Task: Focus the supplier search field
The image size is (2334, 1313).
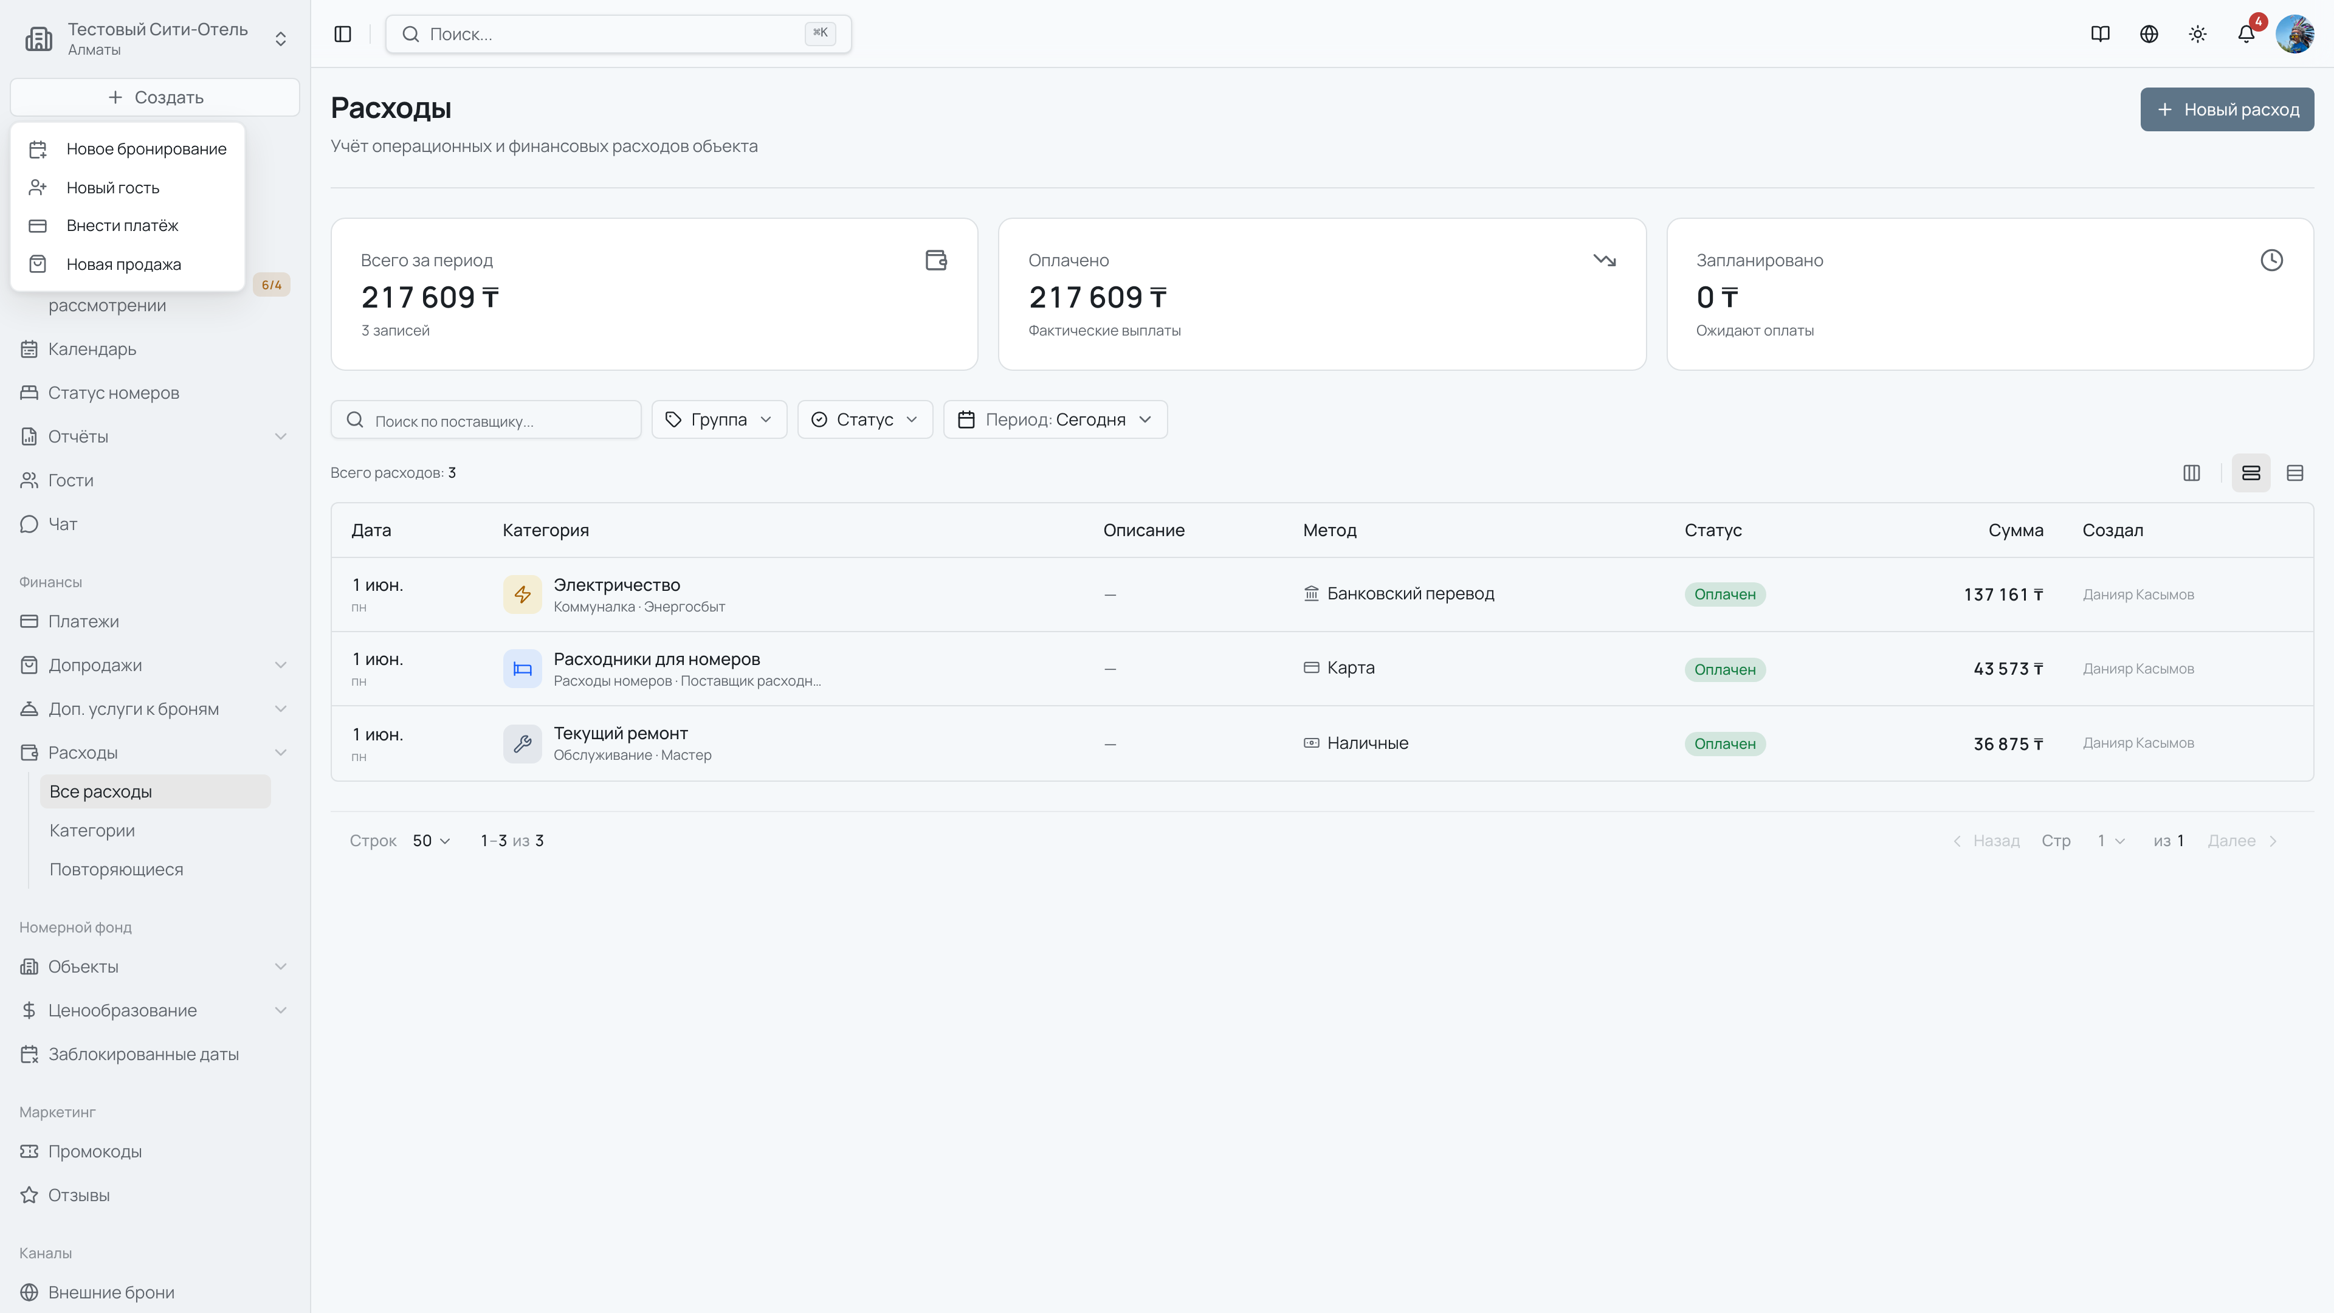Action: click(x=486, y=419)
